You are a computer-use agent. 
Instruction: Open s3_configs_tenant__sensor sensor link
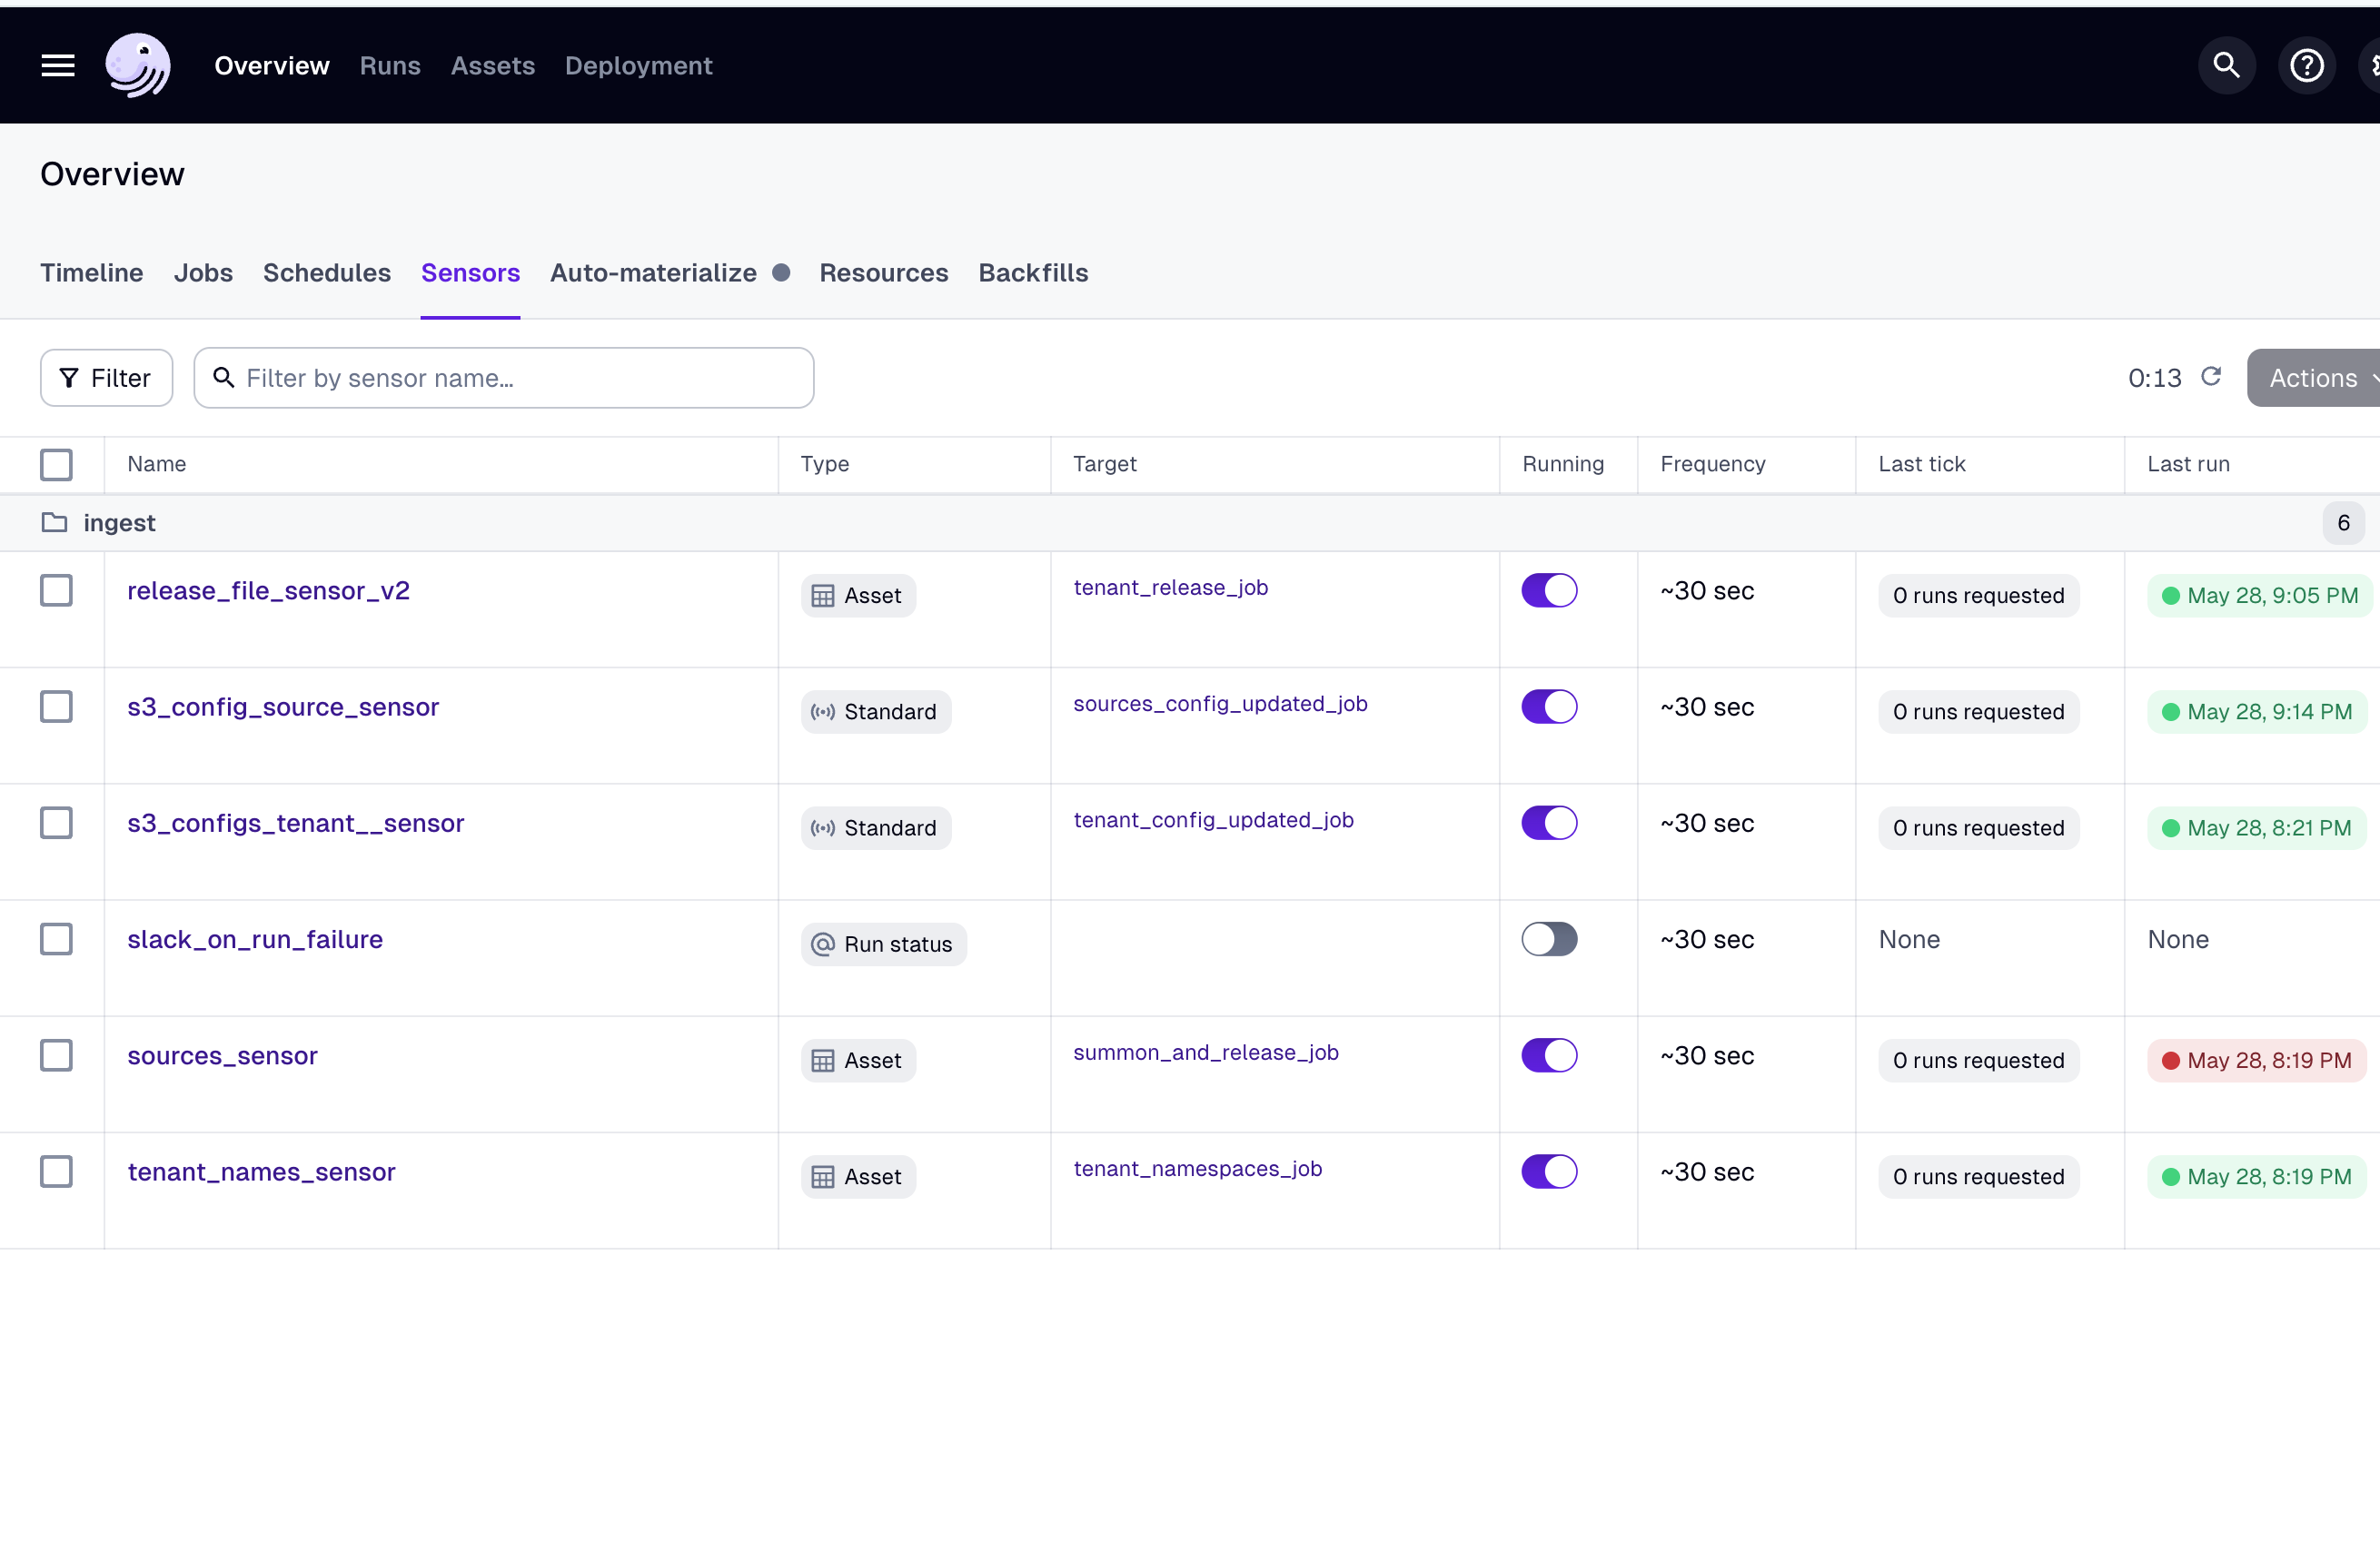(296, 823)
